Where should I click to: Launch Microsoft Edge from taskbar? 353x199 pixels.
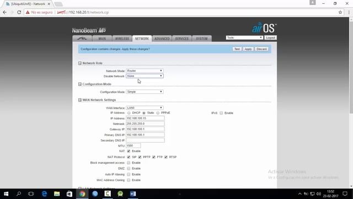coord(44,194)
